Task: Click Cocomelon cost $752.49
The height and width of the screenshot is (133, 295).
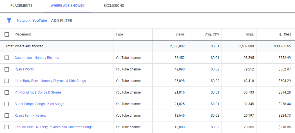Action: (285, 58)
